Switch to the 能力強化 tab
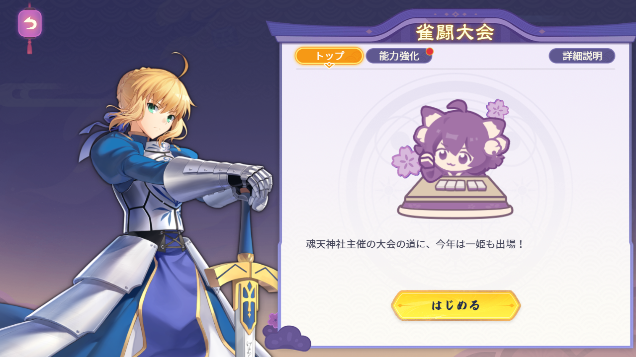The image size is (636, 357). point(399,56)
